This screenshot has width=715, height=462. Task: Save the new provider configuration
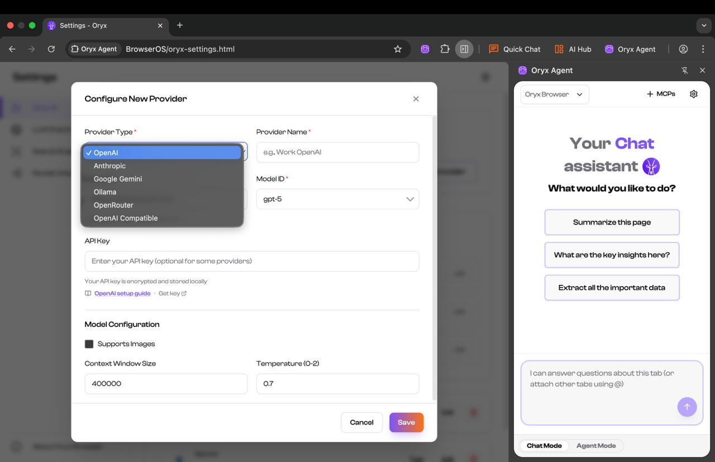406,422
